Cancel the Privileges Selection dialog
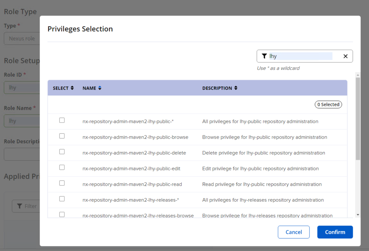 [x=293, y=232]
